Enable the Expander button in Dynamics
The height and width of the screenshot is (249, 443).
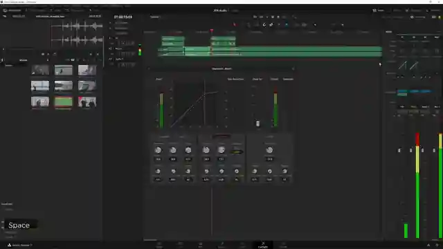[x=165, y=137]
